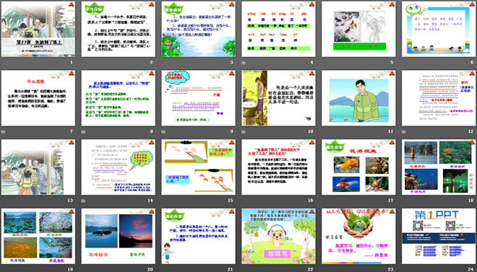The width and height of the screenshot is (477, 272).
Task: Select slide 1 title slide thumbnail
Action: 38,29
